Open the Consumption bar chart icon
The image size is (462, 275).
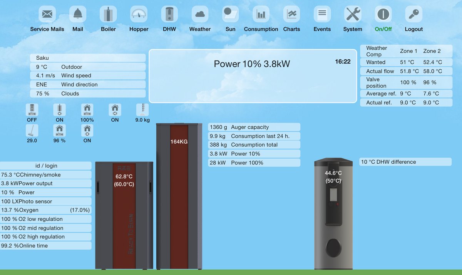pos(261,15)
